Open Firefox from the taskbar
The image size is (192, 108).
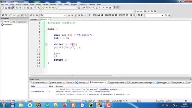click(65, 105)
